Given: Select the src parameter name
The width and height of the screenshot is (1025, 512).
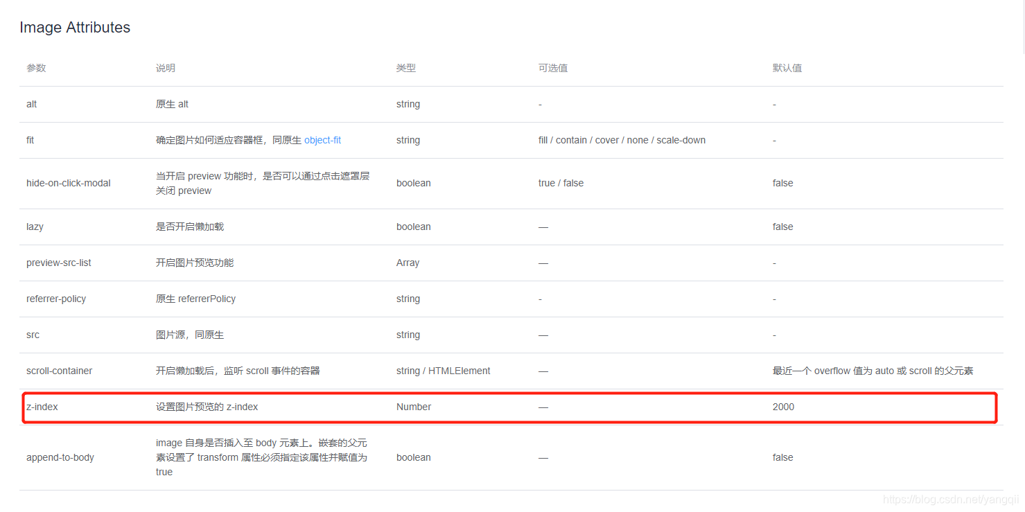Looking at the screenshot, I should tap(33, 335).
